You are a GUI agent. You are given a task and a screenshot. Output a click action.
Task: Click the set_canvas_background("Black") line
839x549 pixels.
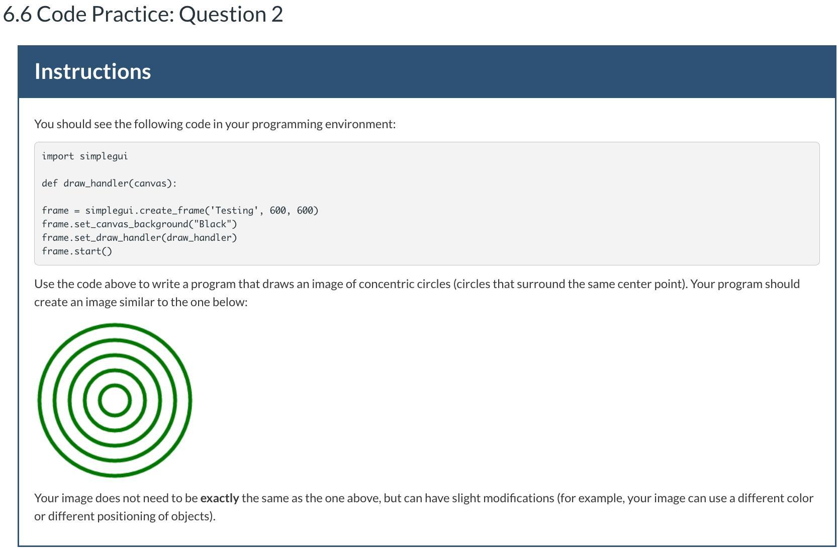[x=139, y=224]
